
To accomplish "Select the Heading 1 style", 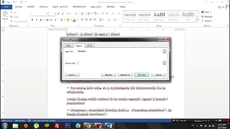I will (159, 16).
